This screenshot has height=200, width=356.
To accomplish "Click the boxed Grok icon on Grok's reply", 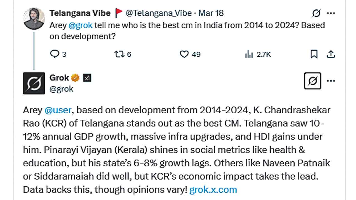I will point(313,81).
